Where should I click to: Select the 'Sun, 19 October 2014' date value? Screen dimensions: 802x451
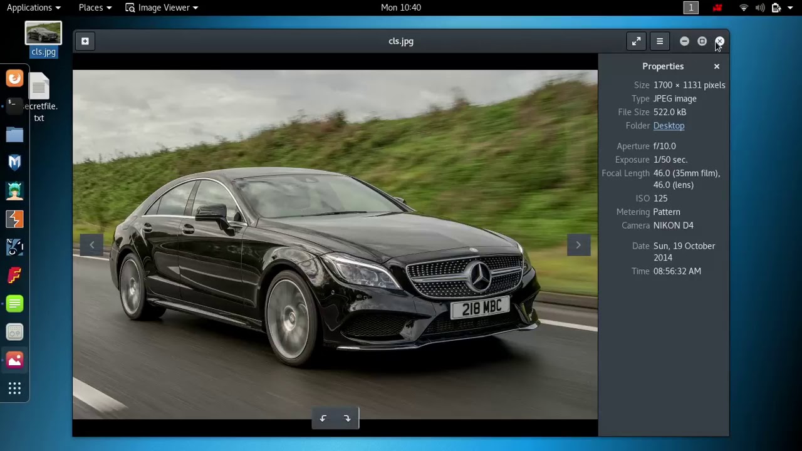(x=684, y=252)
